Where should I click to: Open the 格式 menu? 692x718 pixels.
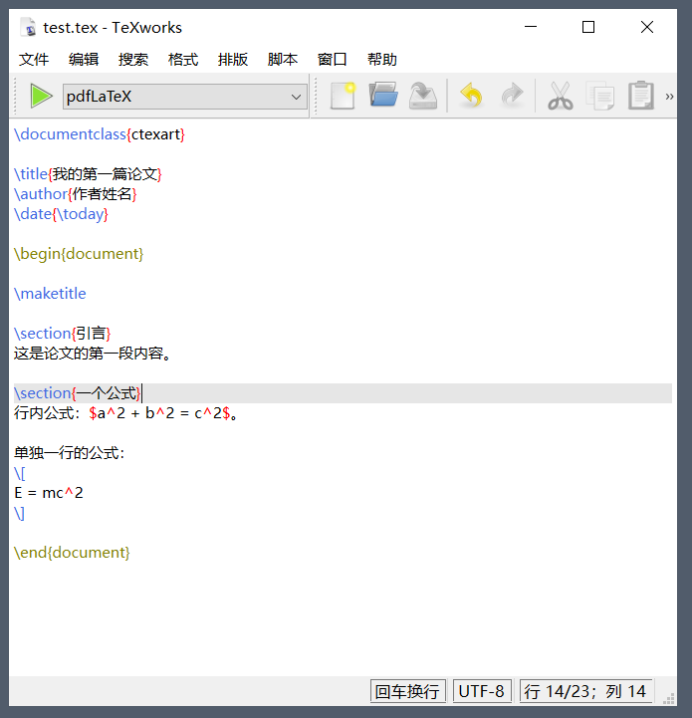click(x=183, y=60)
